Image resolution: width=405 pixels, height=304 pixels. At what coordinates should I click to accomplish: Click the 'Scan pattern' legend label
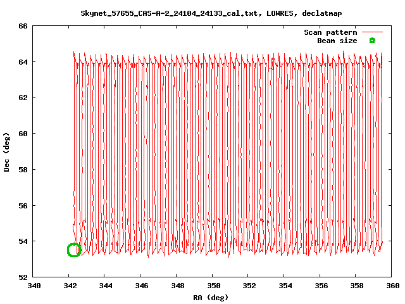(330, 32)
